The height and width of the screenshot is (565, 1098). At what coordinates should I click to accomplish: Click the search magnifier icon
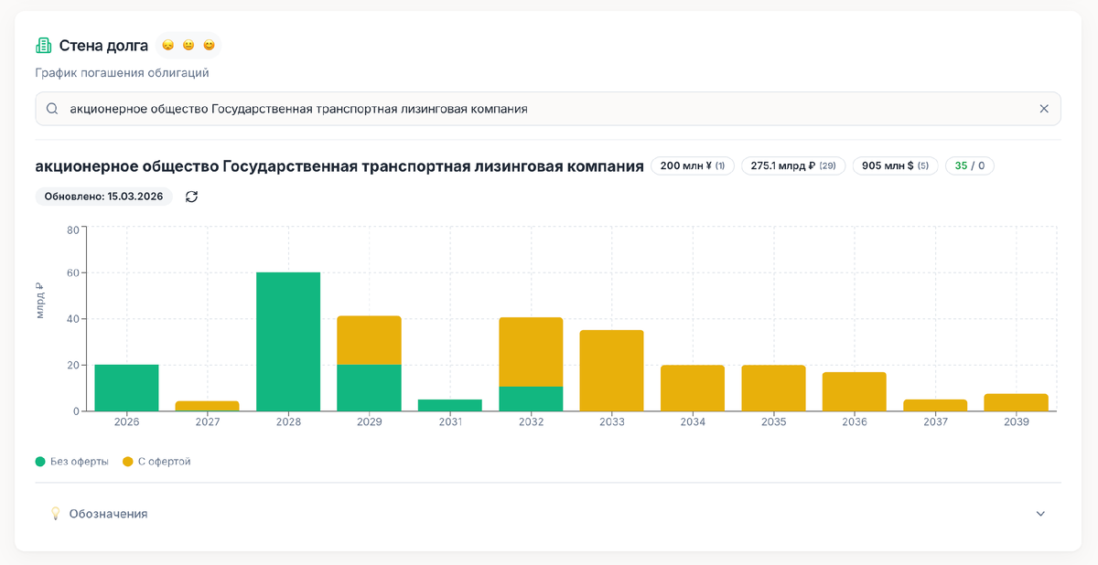coord(53,109)
